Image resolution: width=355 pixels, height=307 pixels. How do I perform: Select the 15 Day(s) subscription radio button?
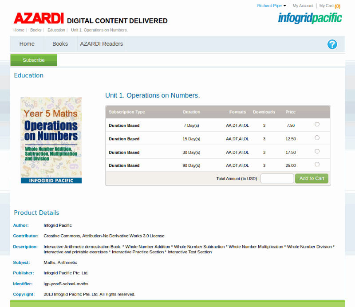(x=317, y=138)
